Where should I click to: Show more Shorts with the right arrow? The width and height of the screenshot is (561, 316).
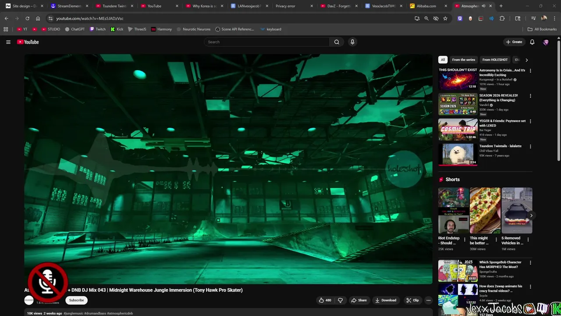click(x=531, y=215)
